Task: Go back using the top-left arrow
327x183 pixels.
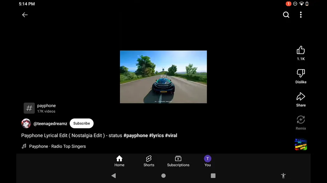Action: tap(25, 15)
